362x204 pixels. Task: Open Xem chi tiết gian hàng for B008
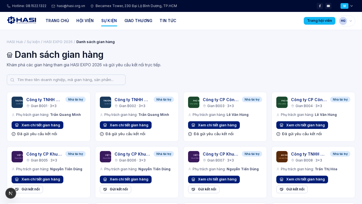point(302,179)
